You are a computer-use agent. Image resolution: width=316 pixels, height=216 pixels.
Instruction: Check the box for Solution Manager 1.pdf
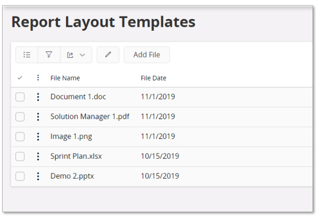[20, 117]
